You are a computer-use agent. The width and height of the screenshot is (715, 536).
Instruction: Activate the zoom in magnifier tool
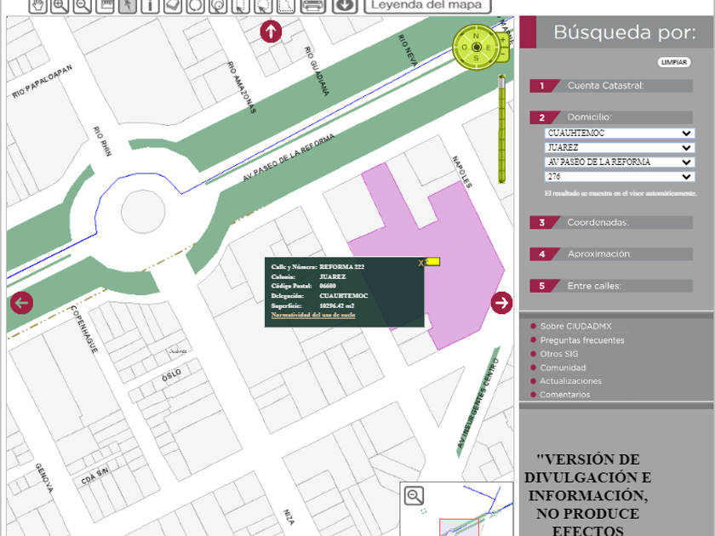[x=60, y=5]
